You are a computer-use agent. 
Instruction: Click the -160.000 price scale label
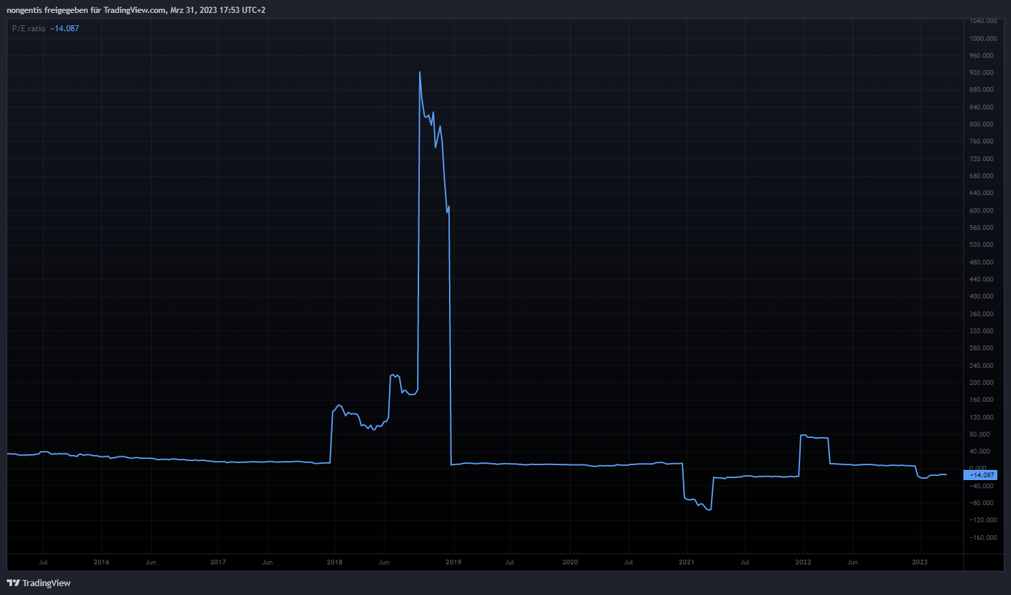pyautogui.click(x=983, y=538)
